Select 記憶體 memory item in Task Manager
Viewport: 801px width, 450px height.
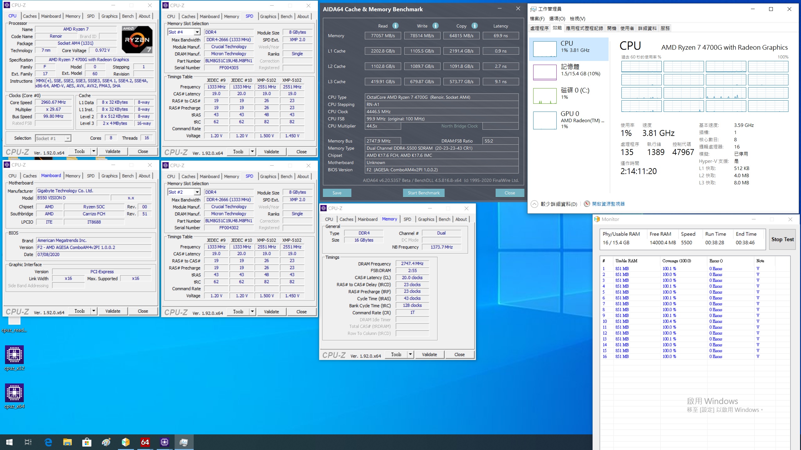569,72
